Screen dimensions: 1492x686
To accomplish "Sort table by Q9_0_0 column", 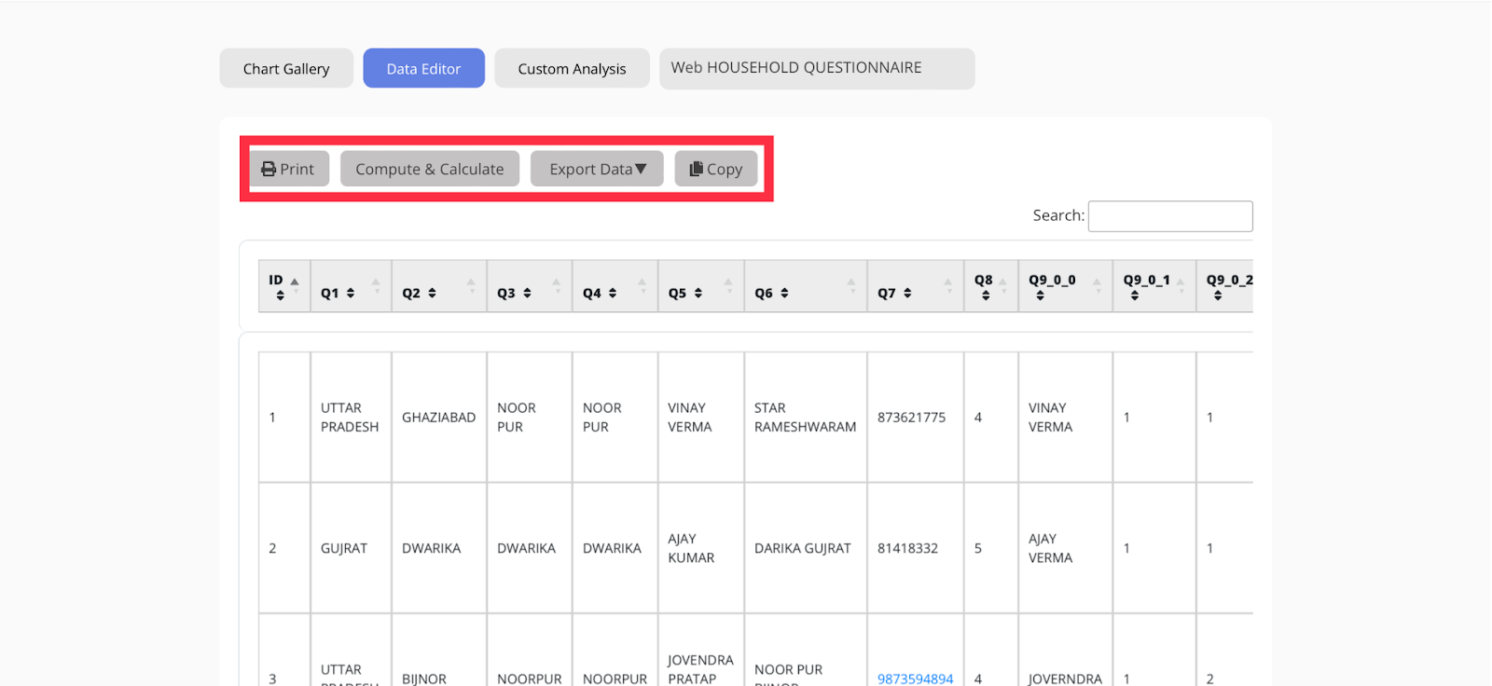I will point(1066,286).
